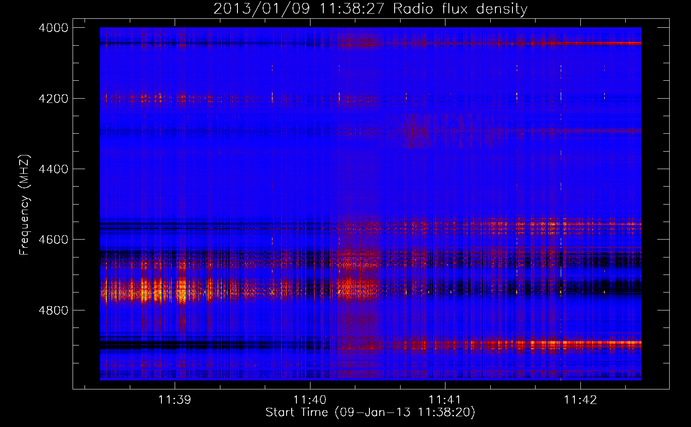Click the 'Frequency (MHZ)' axis title
The image size is (691, 427).
(25, 205)
